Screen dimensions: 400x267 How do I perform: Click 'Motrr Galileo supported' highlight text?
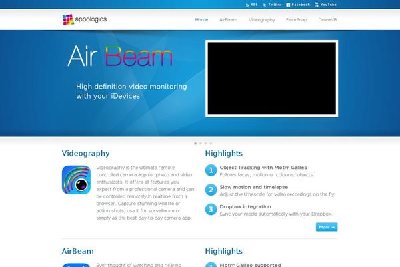[250, 265]
